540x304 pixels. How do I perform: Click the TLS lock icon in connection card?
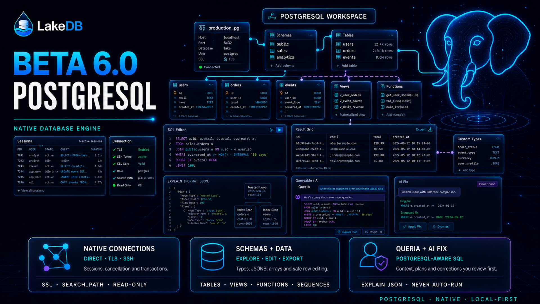[225, 59]
